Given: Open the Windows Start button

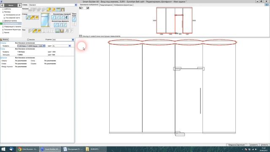Looking at the screenshot, I should click(x=3, y=149).
